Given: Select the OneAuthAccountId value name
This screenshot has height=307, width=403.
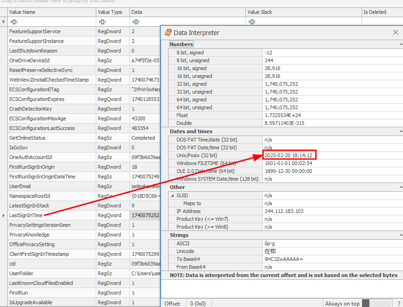Looking at the screenshot, I should [30, 157].
